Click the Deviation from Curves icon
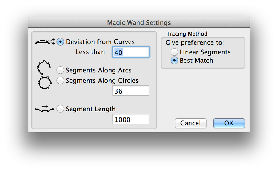The image size is (278, 171). (x=45, y=42)
